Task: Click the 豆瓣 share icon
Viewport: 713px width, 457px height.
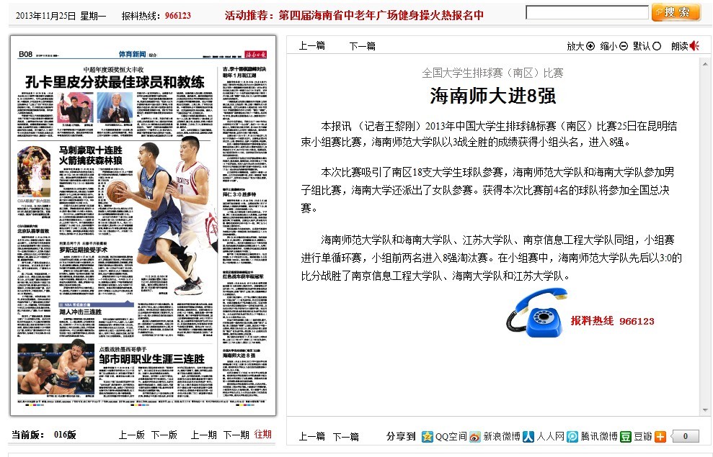Action: 626,436
